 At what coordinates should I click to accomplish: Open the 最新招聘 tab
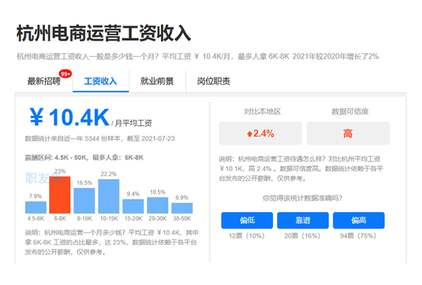pyautogui.click(x=43, y=81)
